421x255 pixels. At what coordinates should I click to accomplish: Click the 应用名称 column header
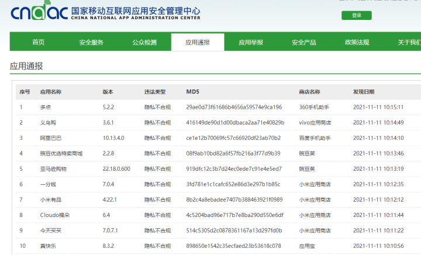pyautogui.click(x=50, y=92)
